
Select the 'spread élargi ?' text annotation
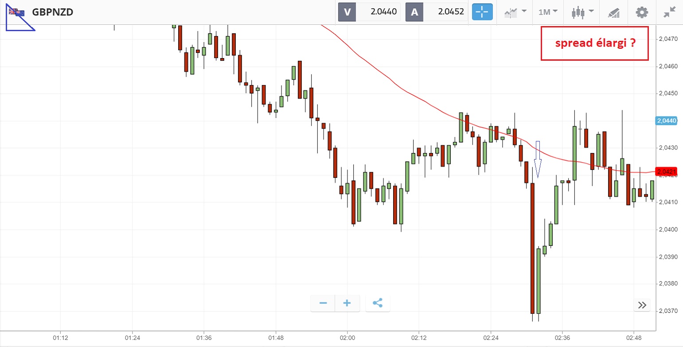tap(594, 43)
